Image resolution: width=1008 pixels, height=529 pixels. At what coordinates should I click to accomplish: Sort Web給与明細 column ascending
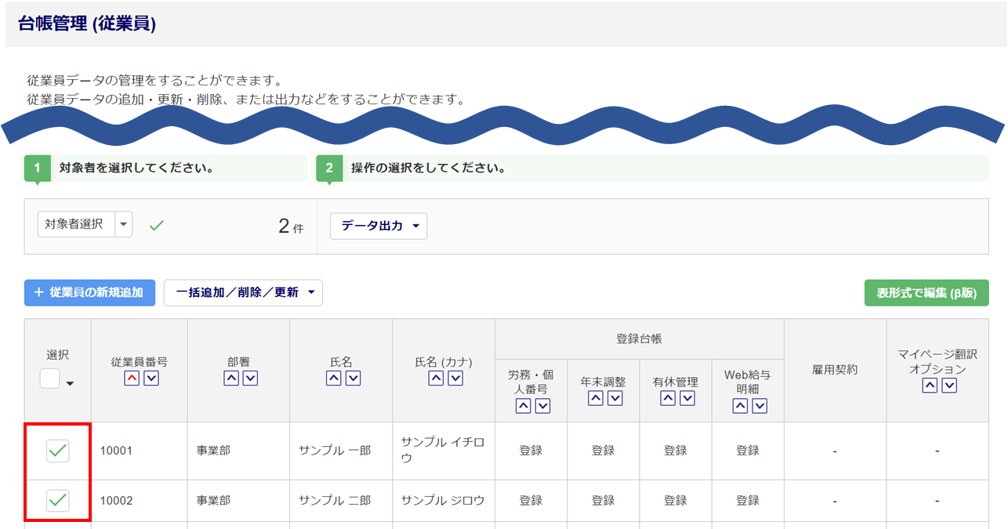tap(740, 406)
